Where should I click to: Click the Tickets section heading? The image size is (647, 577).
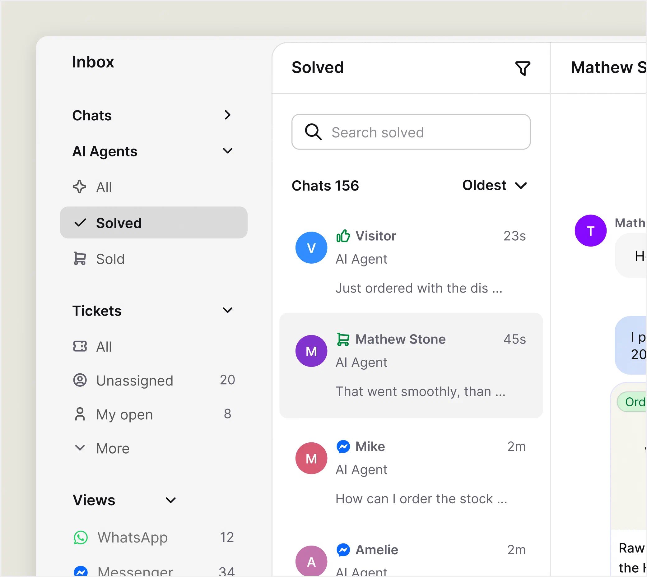coord(97,310)
